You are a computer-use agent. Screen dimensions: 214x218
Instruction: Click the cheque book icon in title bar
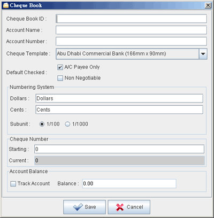click(6, 5)
